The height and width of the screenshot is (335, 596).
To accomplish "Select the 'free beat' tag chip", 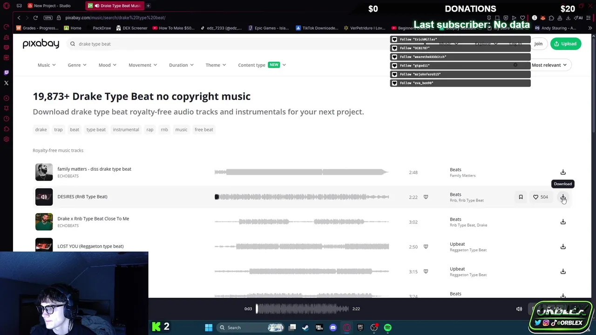I will pos(203,130).
